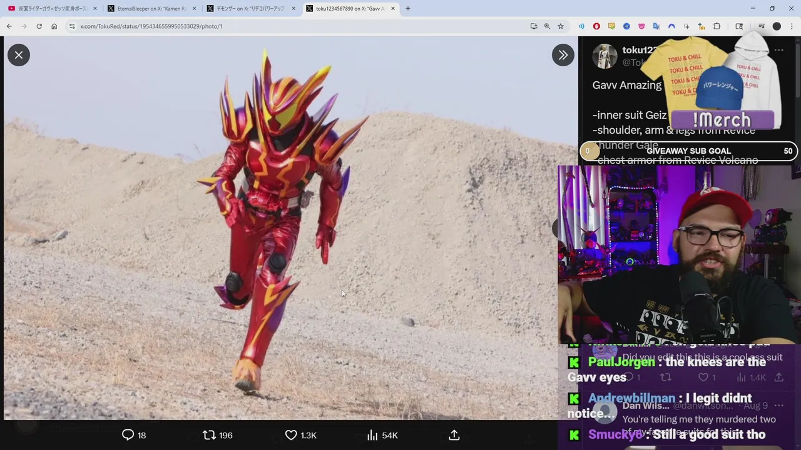Go back with the browser back arrow

[x=9, y=26]
